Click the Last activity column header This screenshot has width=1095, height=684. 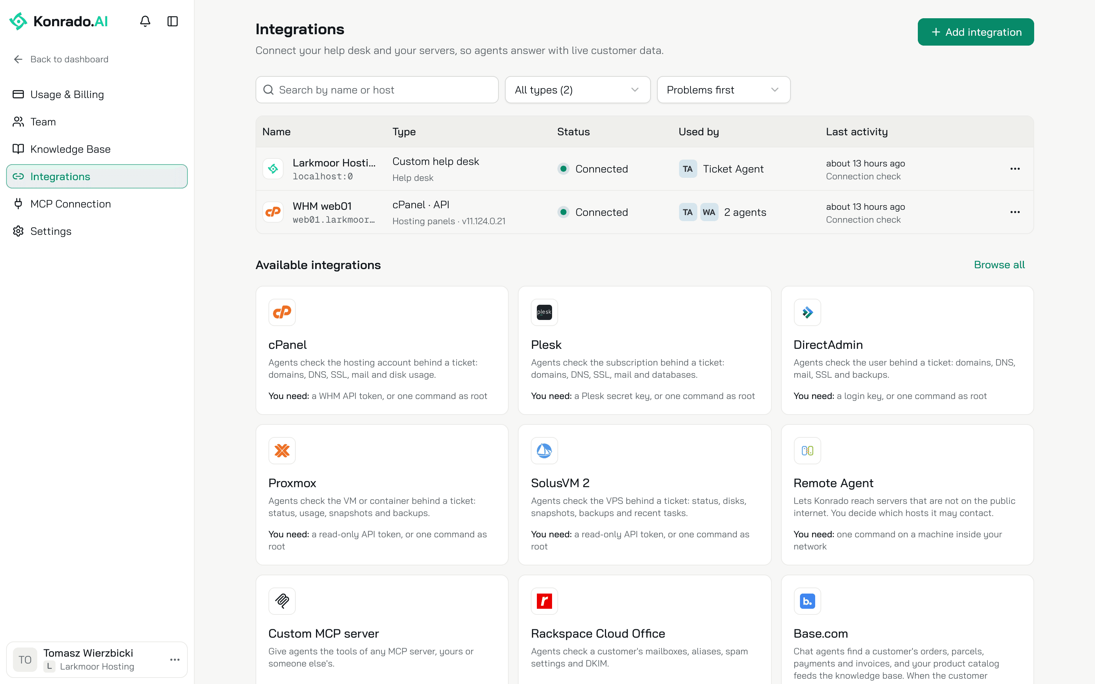click(857, 131)
